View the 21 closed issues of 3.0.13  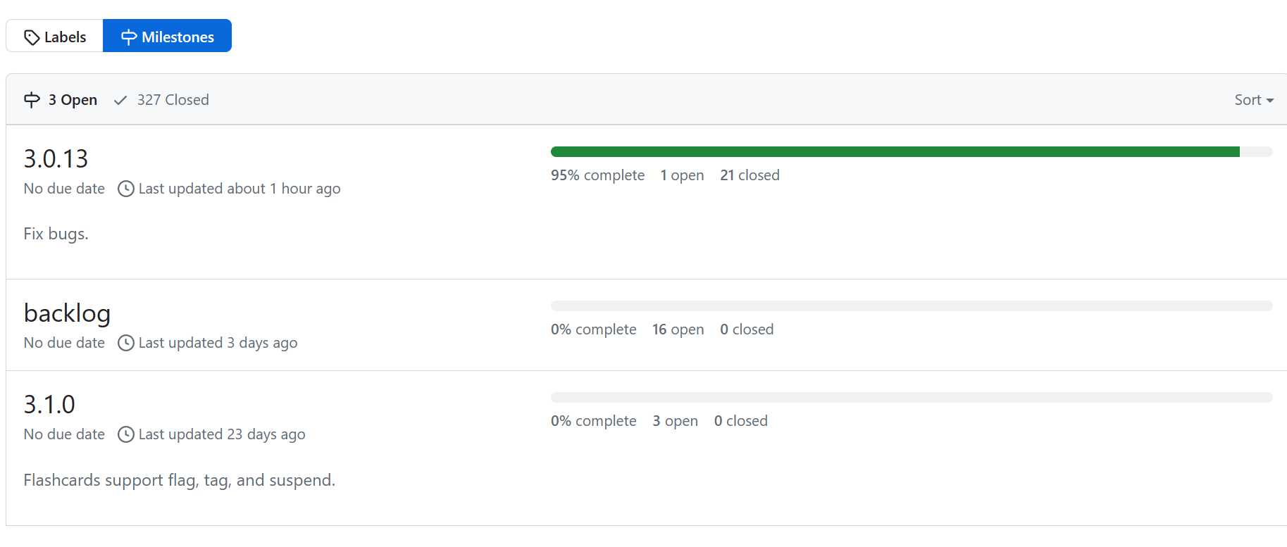[x=750, y=175]
